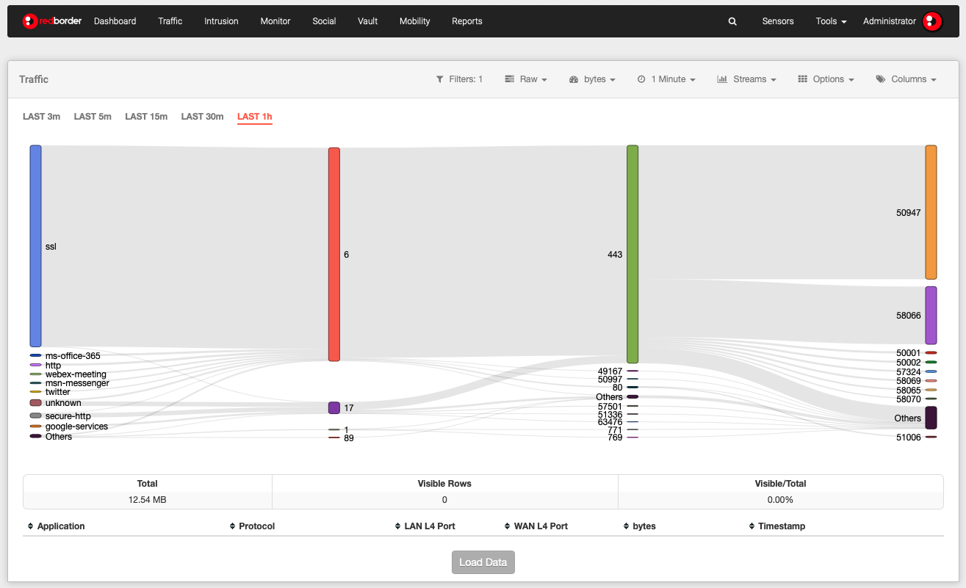The width and height of the screenshot is (966, 588).
Task: Open the Filters: 1 funnel control
Action: (x=459, y=79)
